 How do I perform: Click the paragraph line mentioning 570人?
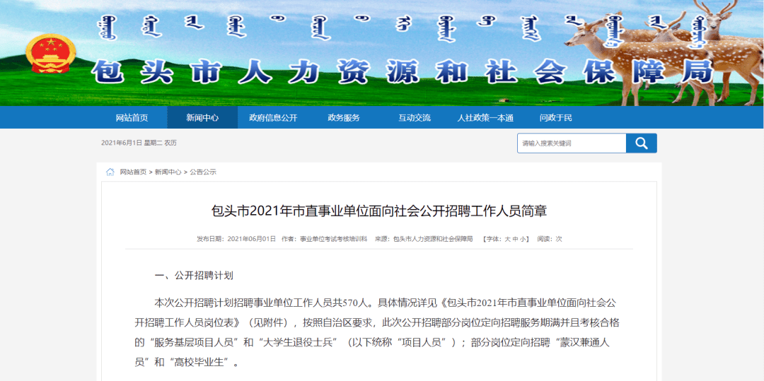click(386, 303)
